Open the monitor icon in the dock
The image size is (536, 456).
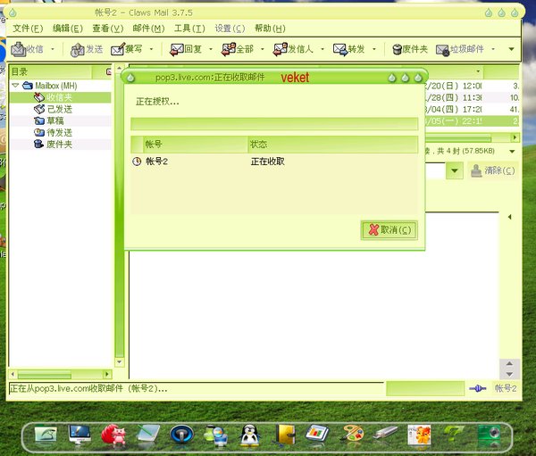80,435
